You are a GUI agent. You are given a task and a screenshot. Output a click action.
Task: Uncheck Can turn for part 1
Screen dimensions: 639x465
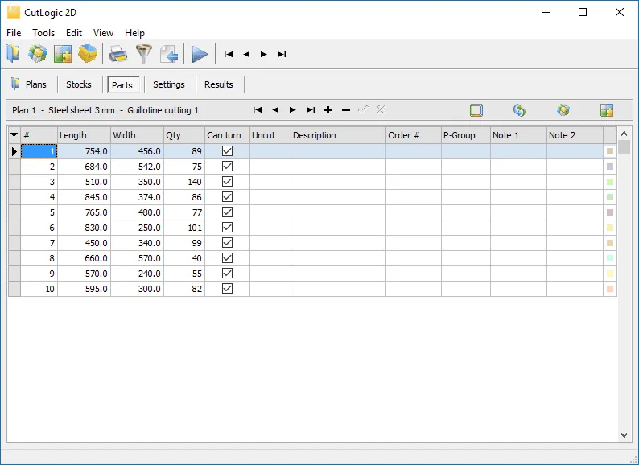tap(227, 151)
